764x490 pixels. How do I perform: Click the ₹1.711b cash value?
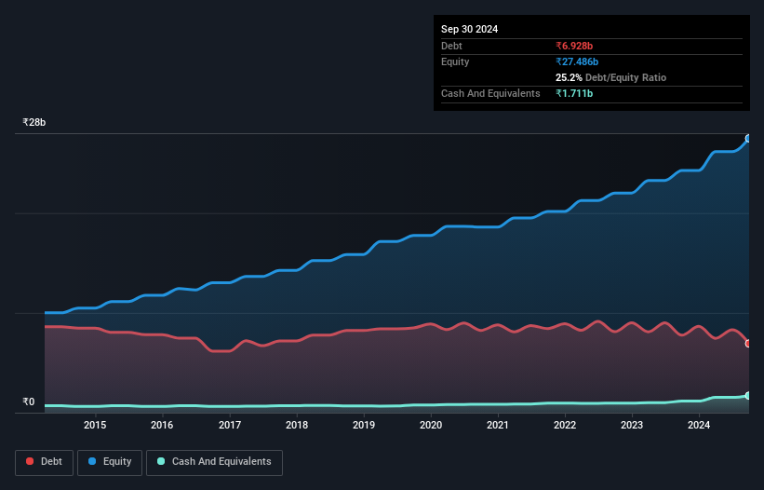coord(574,93)
